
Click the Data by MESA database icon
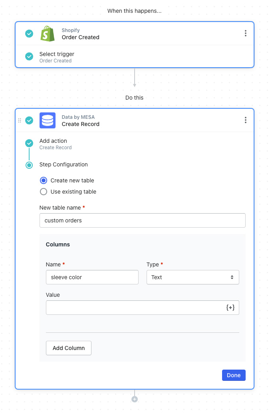click(48, 120)
